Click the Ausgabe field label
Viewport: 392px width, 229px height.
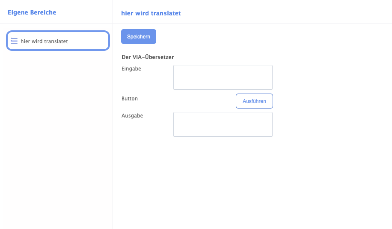point(132,115)
